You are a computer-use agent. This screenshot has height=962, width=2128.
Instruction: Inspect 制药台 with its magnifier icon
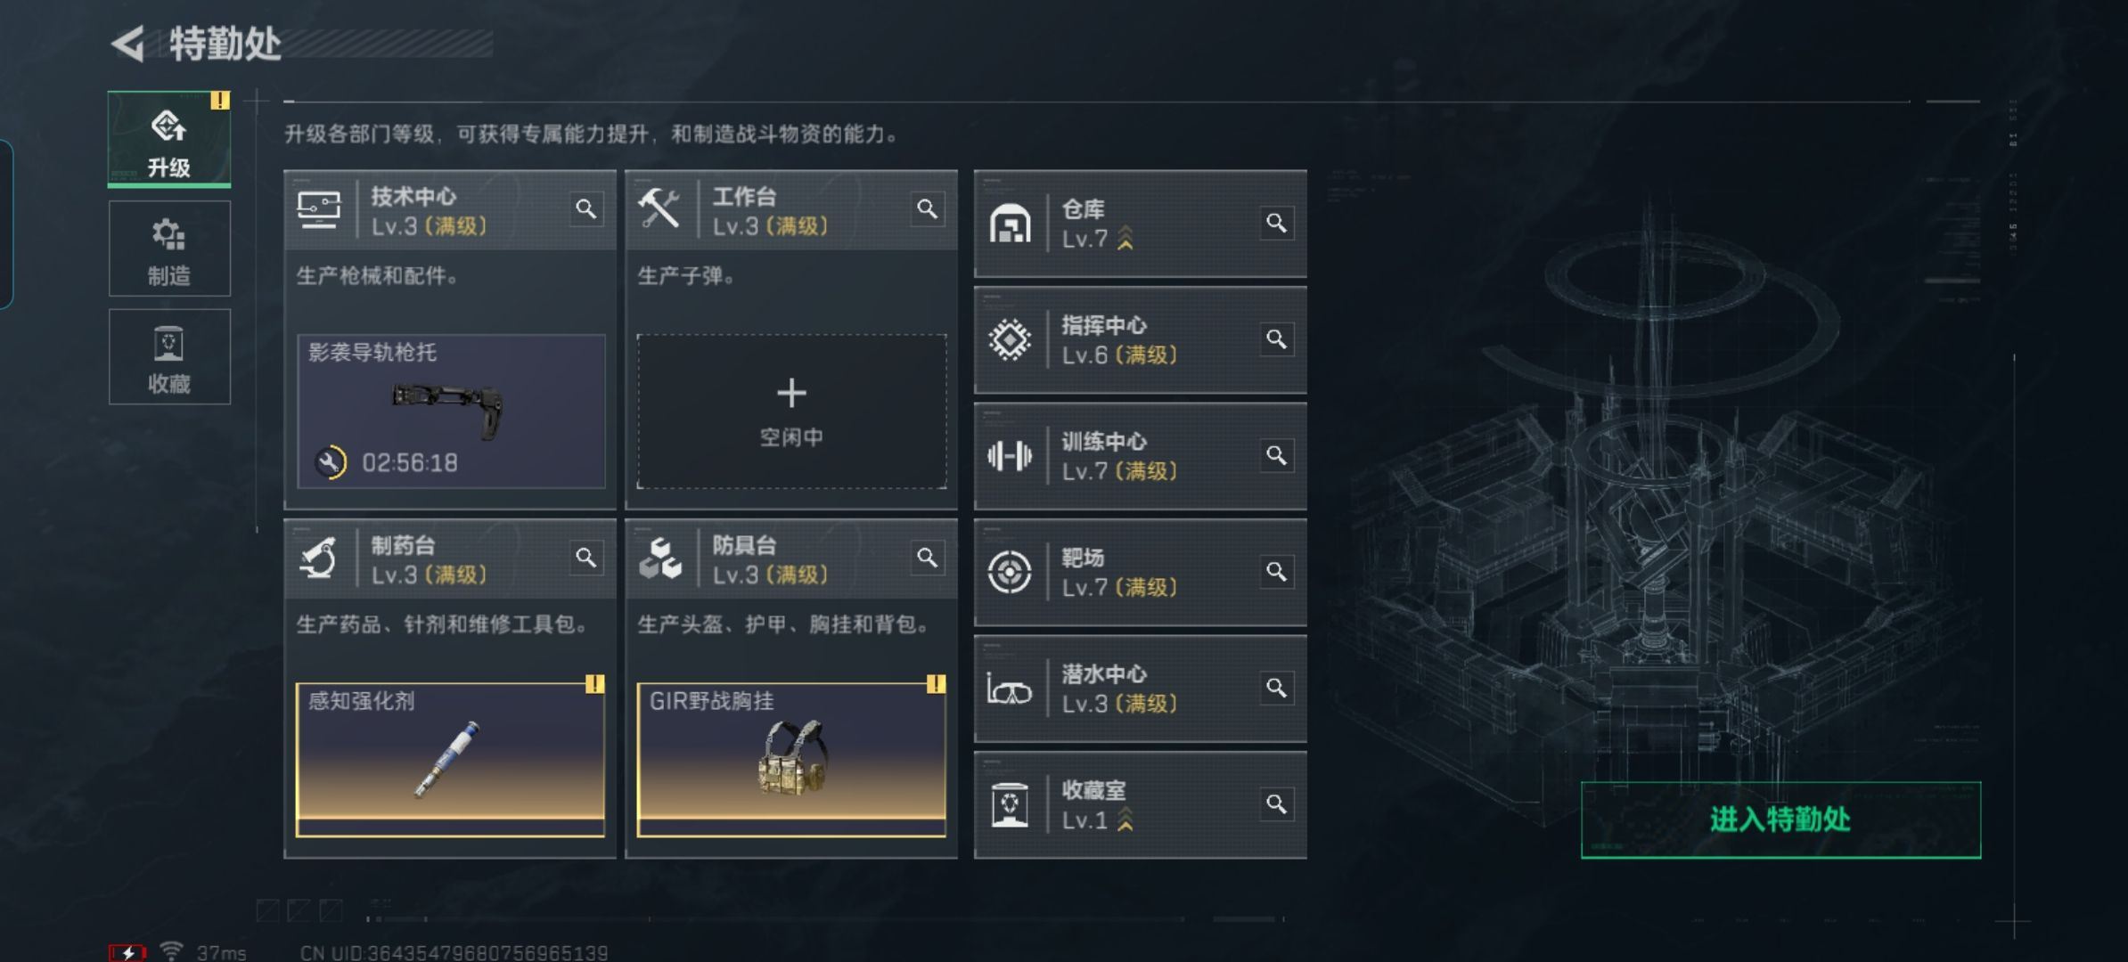(585, 558)
